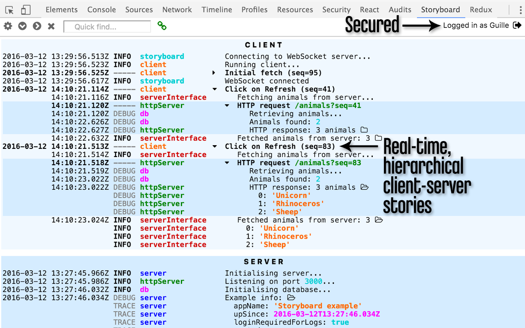
Task: Collapse 'HTTP request /animals?seq=83' entry
Action: pos(227,163)
